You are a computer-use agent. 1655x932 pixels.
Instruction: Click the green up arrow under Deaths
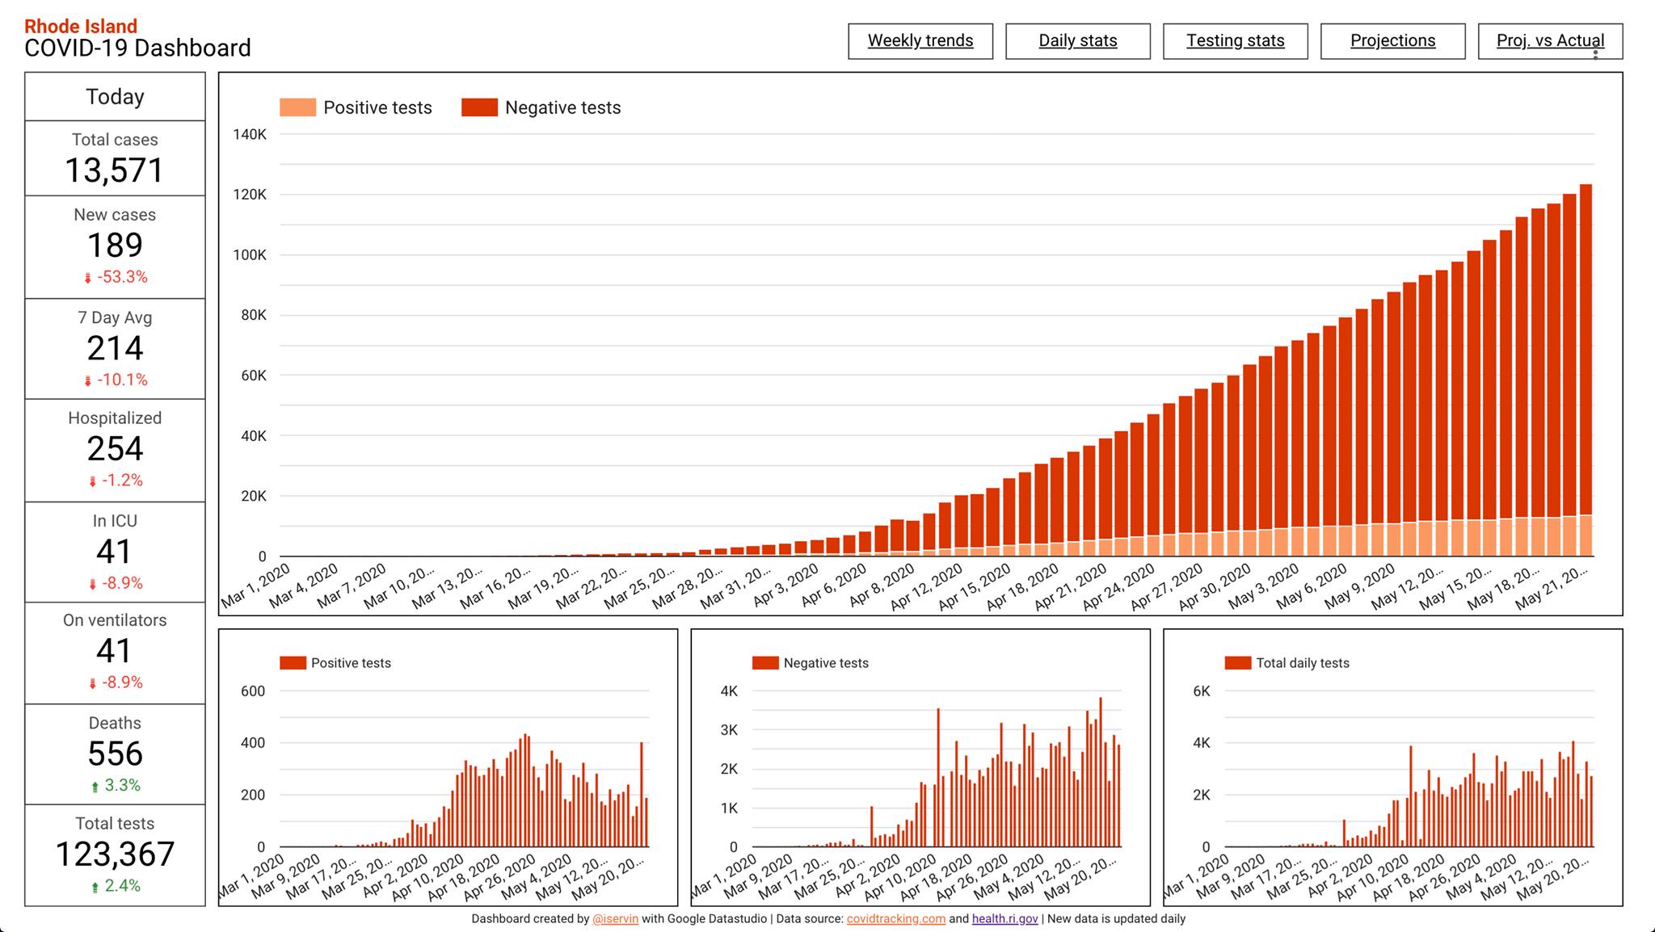coord(95,786)
